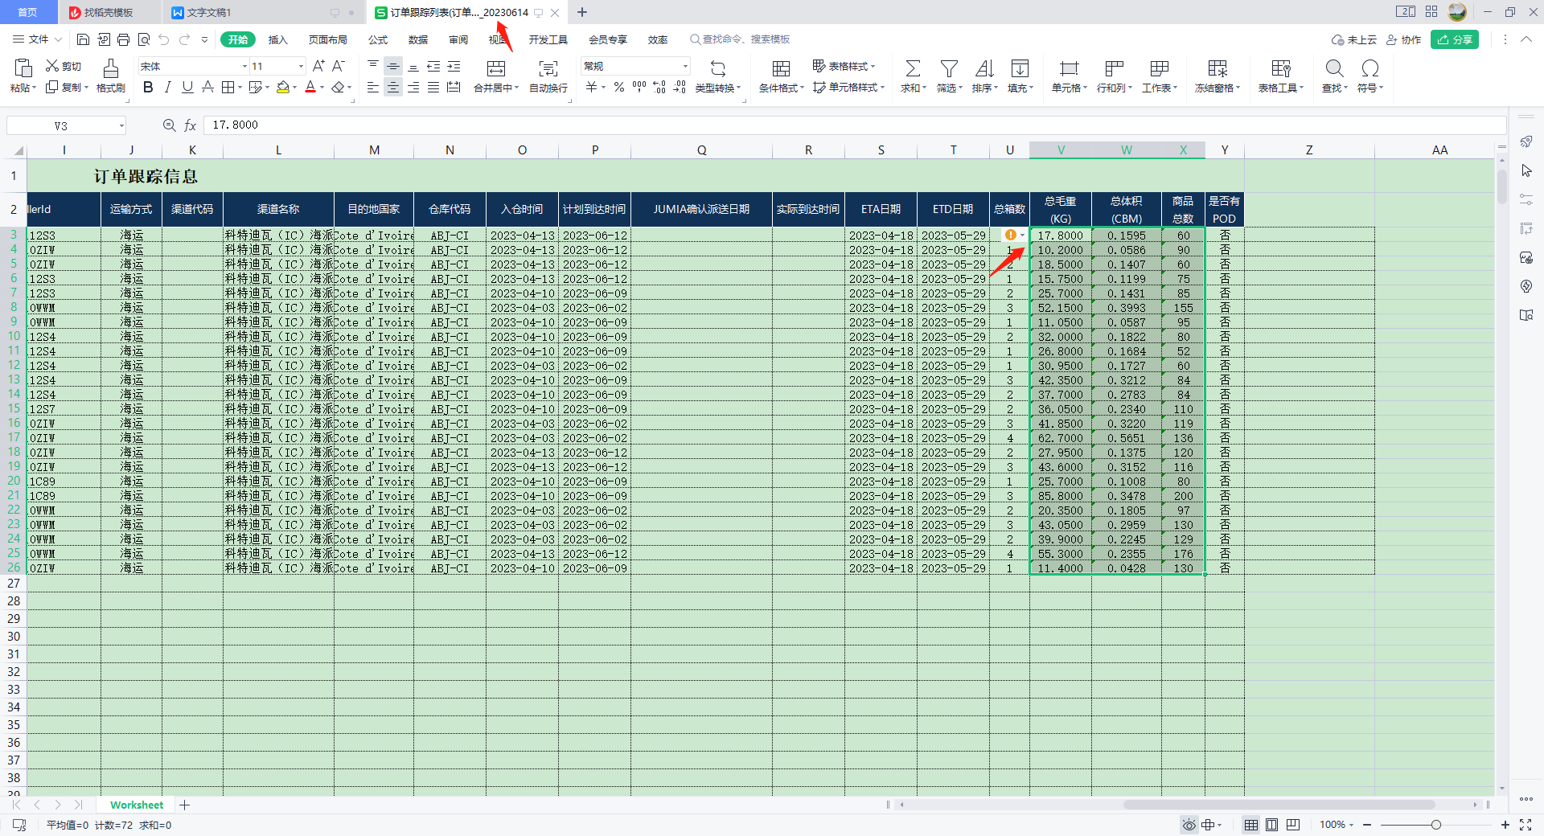Click the Merge and Center (合并居中) icon
The width and height of the screenshot is (1544, 836).
click(x=496, y=69)
